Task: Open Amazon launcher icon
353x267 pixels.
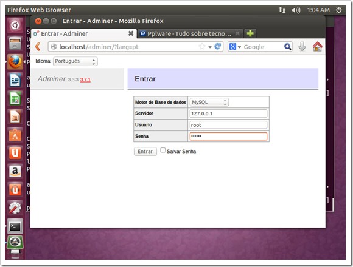Action: pyautogui.click(x=15, y=171)
